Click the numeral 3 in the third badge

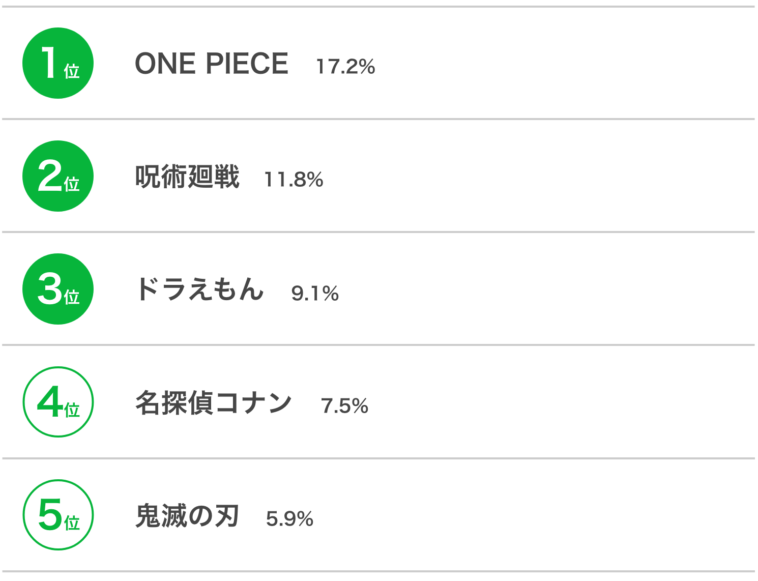point(50,288)
